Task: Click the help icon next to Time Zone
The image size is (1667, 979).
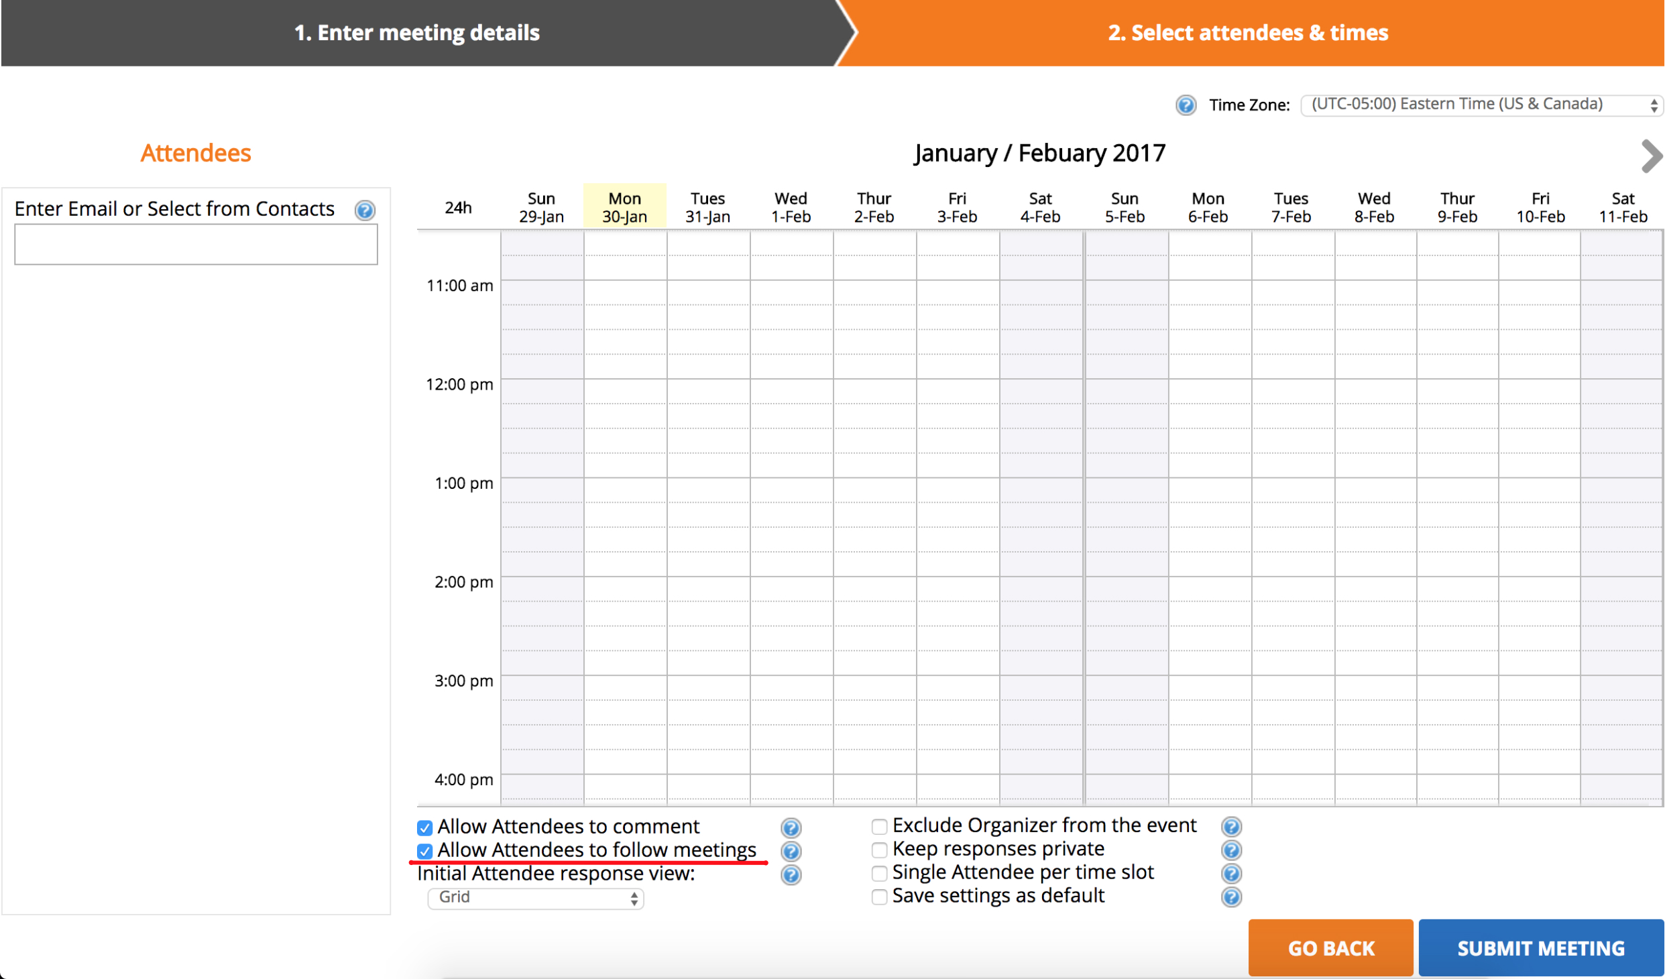Action: coord(1186,105)
